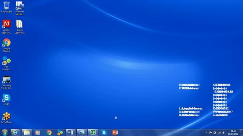
Task: Select the Adobe Application shortcut icon
Action: click(x=6, y=27)
